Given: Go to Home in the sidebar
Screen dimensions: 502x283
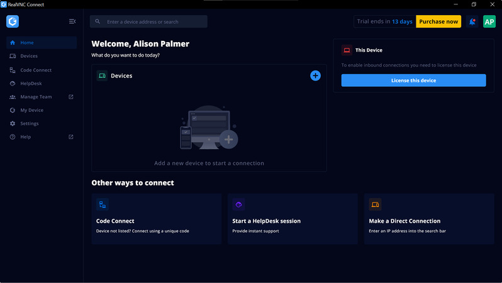Looking at the screenshot, I should point(27,43).
